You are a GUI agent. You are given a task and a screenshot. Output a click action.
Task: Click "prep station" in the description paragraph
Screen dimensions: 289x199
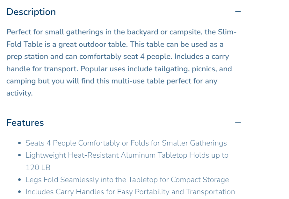26,57
